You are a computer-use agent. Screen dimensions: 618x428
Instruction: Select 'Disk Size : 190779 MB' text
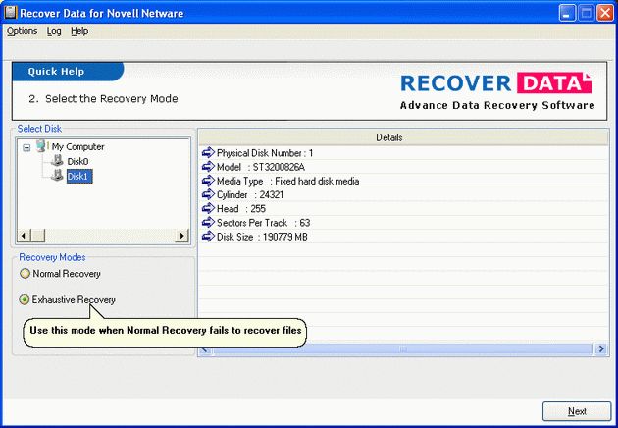coord(262,237)
